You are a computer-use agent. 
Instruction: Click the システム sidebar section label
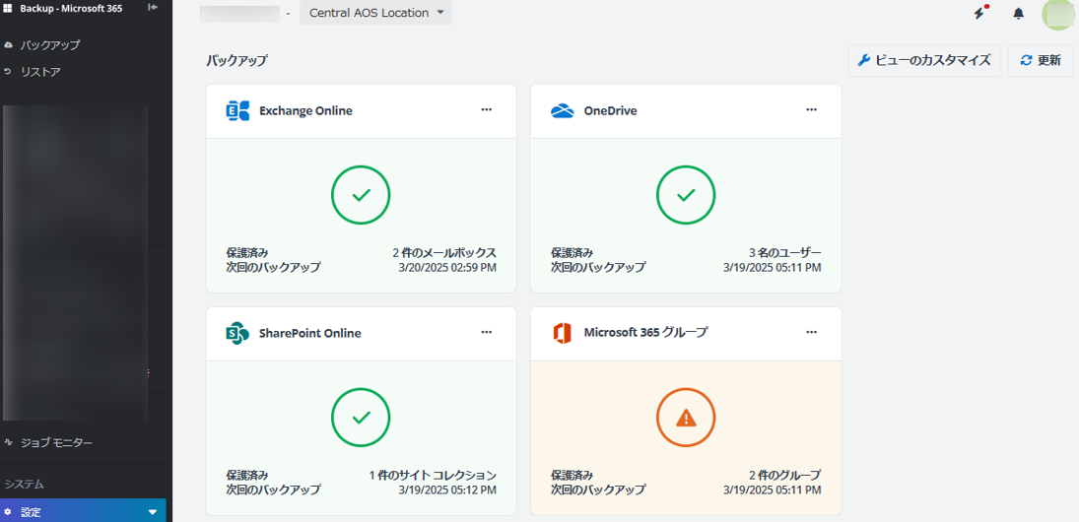coord(24,485)
